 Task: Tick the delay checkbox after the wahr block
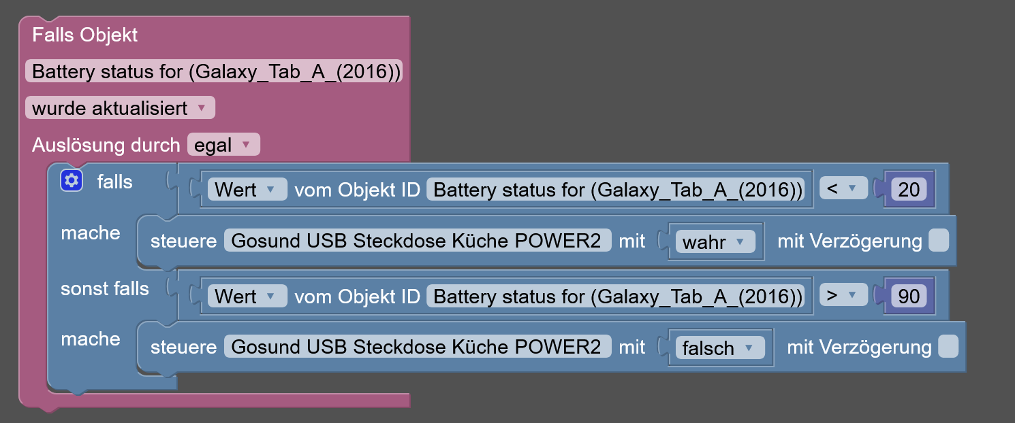click(x=939, y=241)
